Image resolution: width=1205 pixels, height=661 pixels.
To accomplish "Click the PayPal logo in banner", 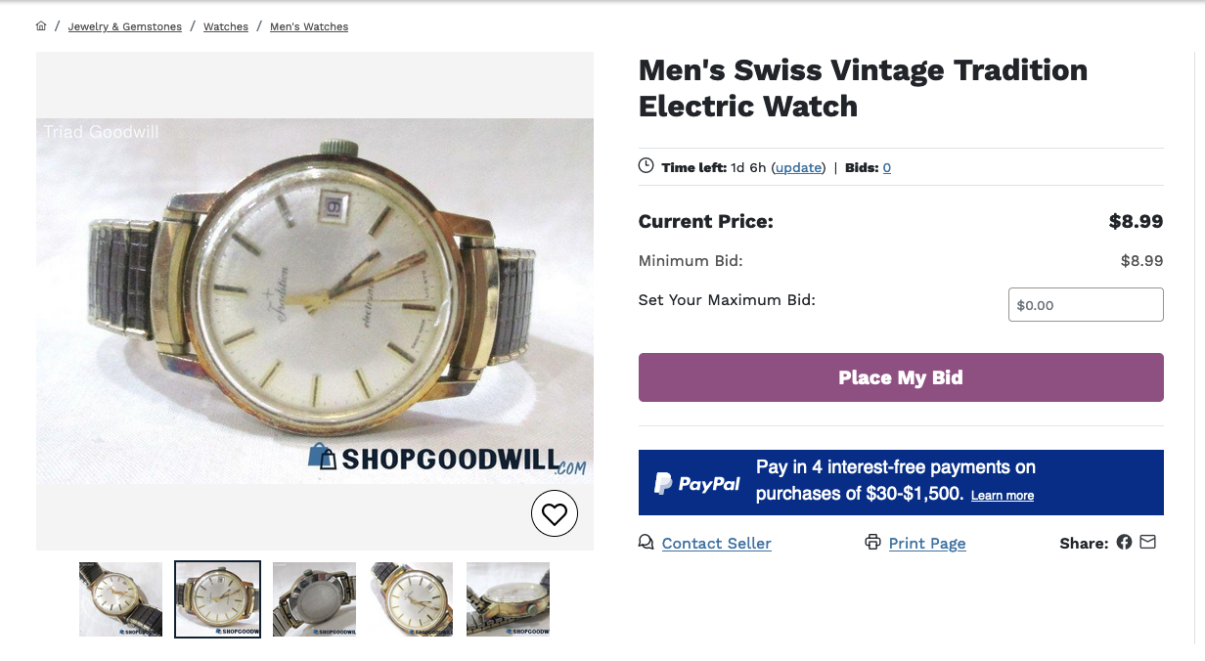I will [x=696, y=482].
